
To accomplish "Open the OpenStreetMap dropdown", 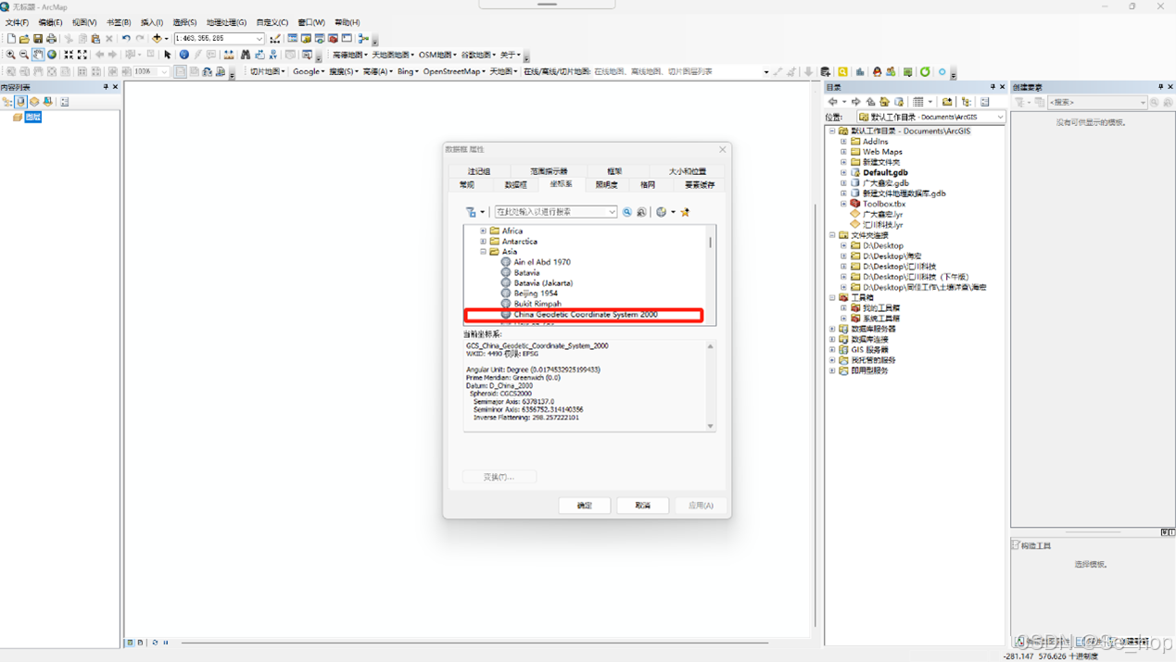I will [x=455, y=71].
